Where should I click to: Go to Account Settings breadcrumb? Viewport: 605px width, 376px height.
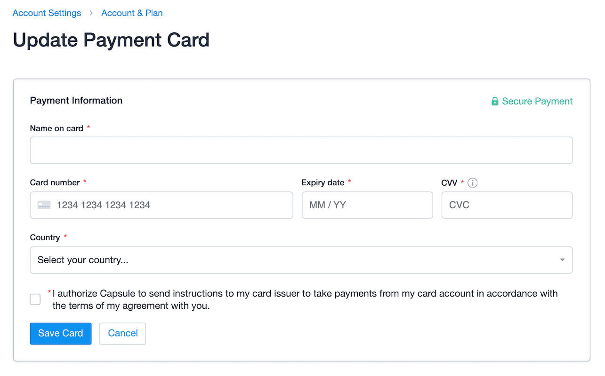[x=47, y=13]
